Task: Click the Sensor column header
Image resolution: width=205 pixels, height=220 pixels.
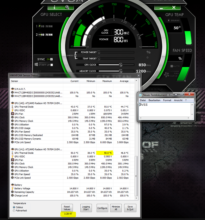Action: point(37,81)
